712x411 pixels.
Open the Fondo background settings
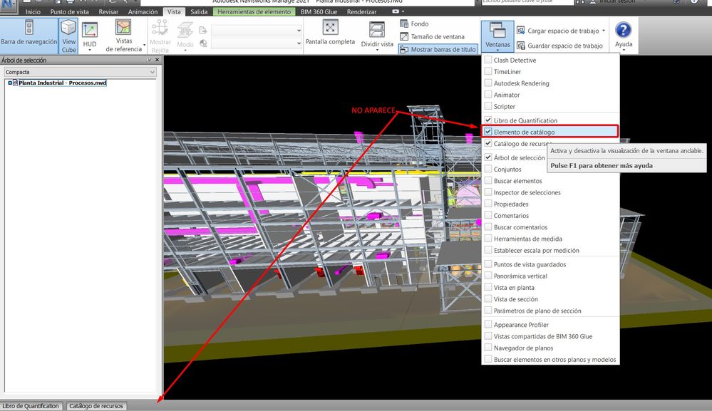(x=414, y=24)
